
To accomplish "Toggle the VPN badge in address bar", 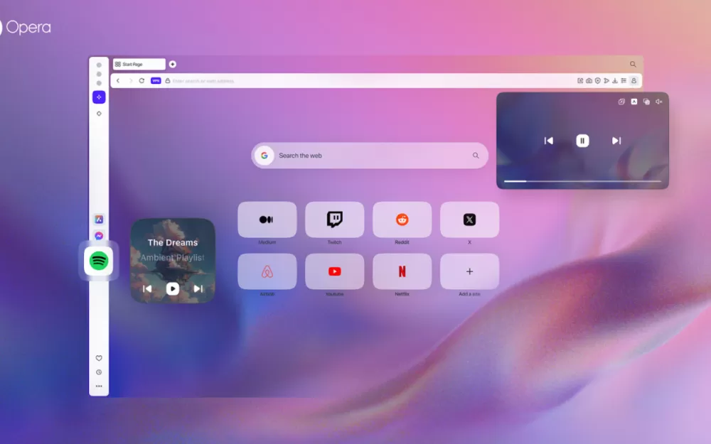I will [x=156, y=81].
